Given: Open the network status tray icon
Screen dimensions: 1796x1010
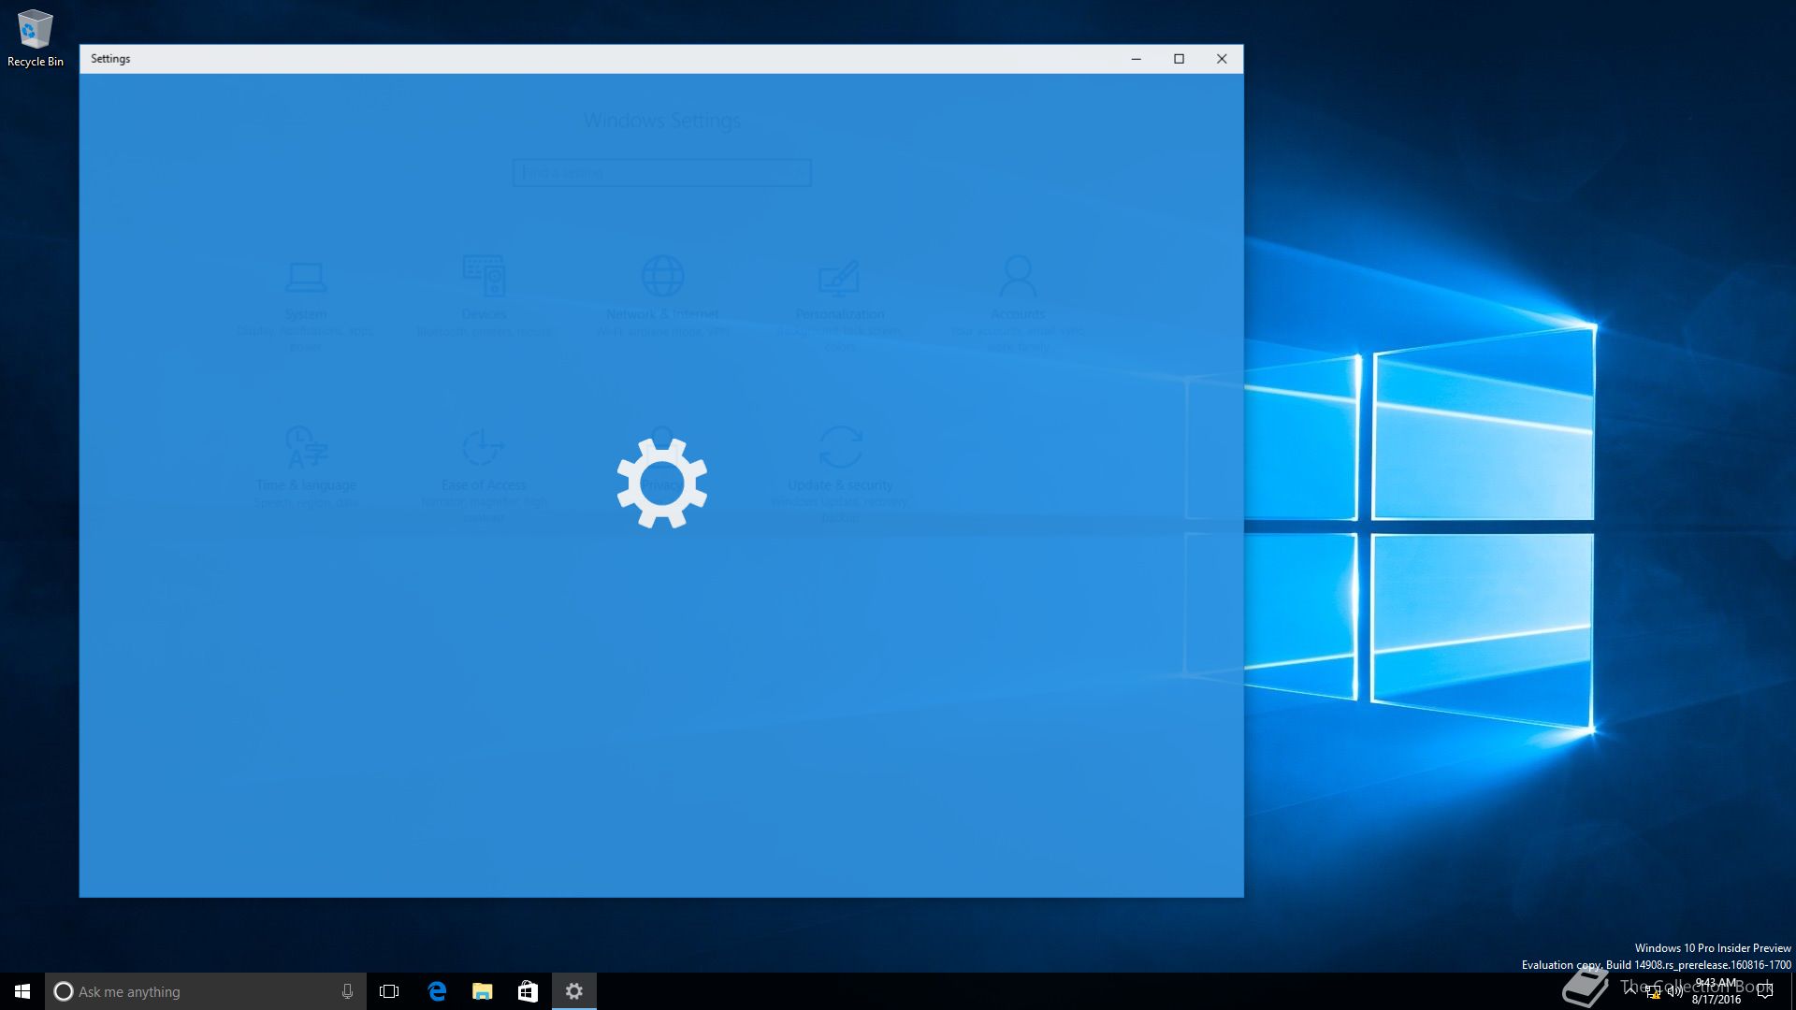Looking at the screenshot, I should pos(1653,992).
